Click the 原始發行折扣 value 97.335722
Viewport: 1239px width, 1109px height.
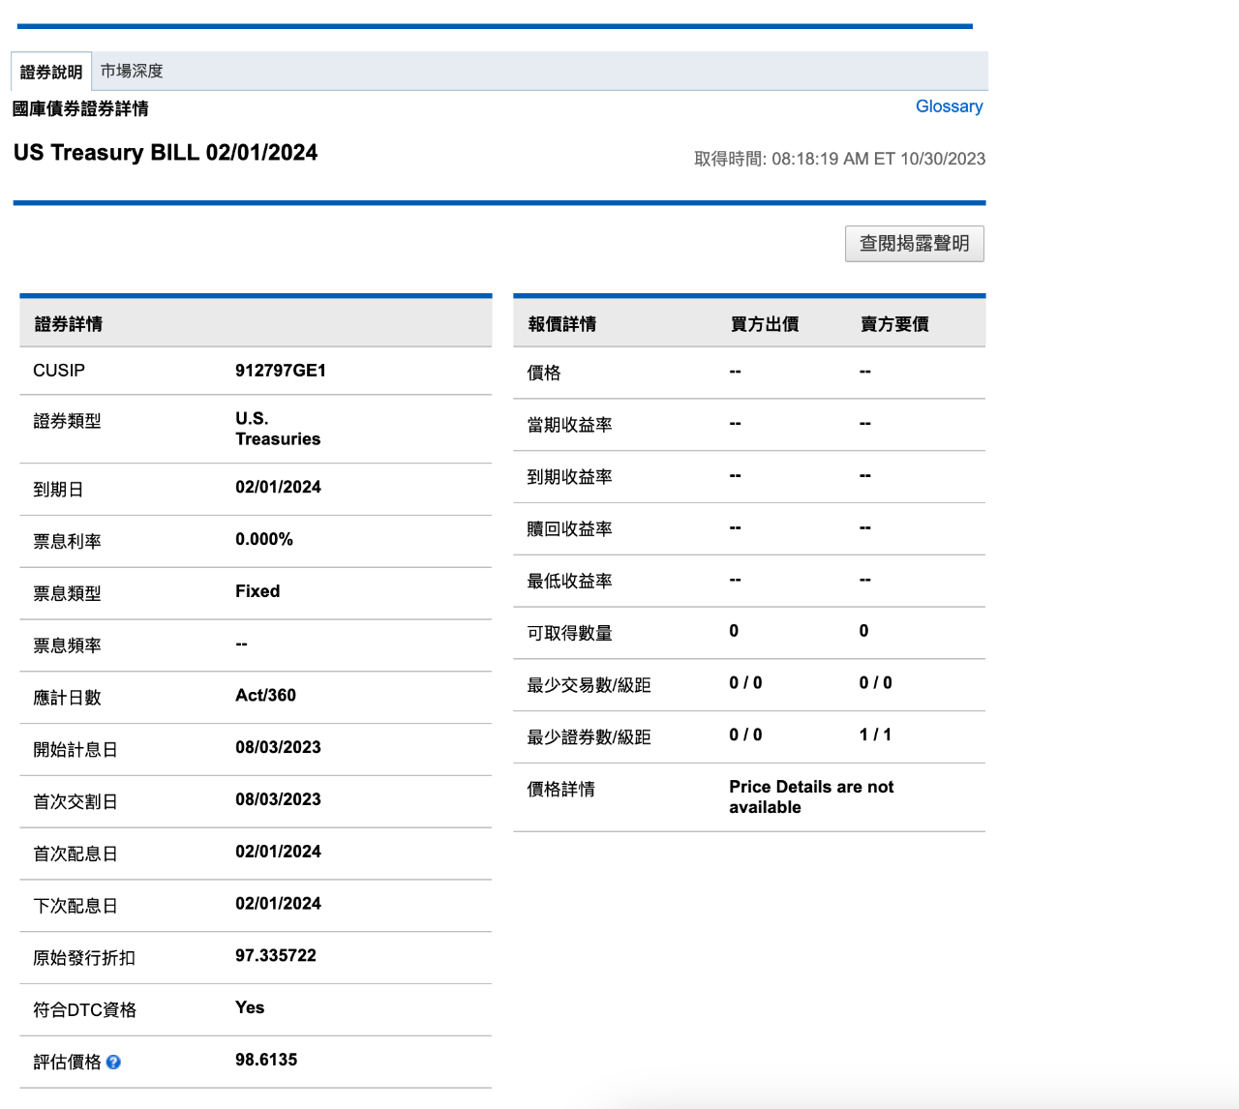coord(276,955)
